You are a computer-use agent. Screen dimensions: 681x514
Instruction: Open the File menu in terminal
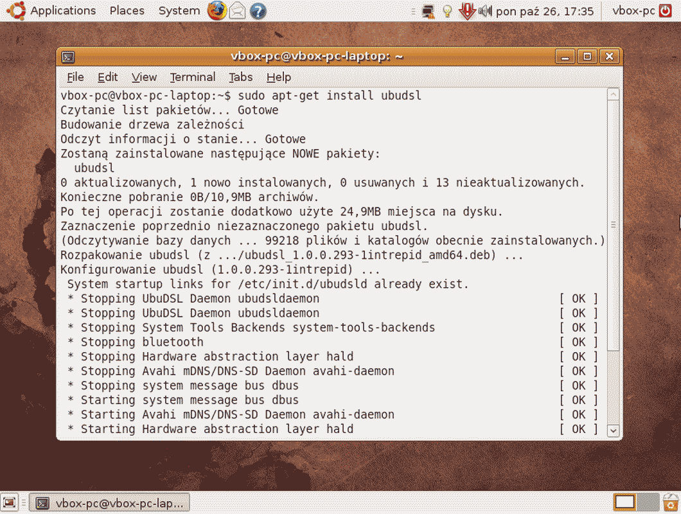pos(75,77)
